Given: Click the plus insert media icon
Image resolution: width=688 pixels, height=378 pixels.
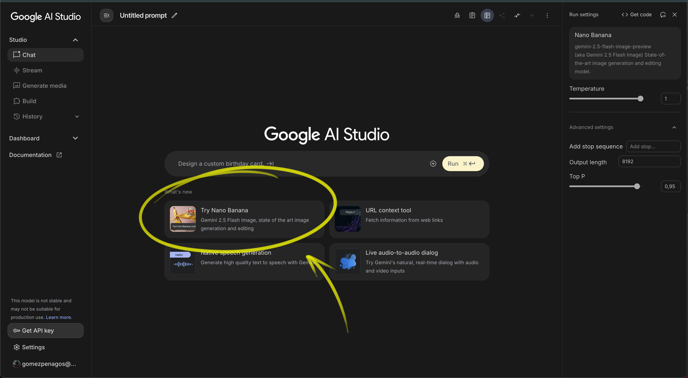Looking at the screenshot, I should pyautogui.click(x=433, y=164).
